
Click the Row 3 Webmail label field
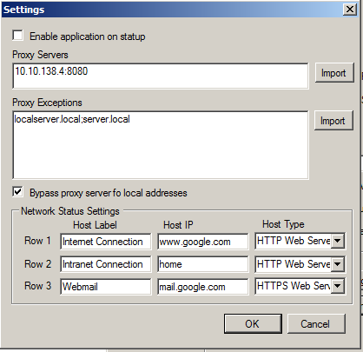point(106,287)
